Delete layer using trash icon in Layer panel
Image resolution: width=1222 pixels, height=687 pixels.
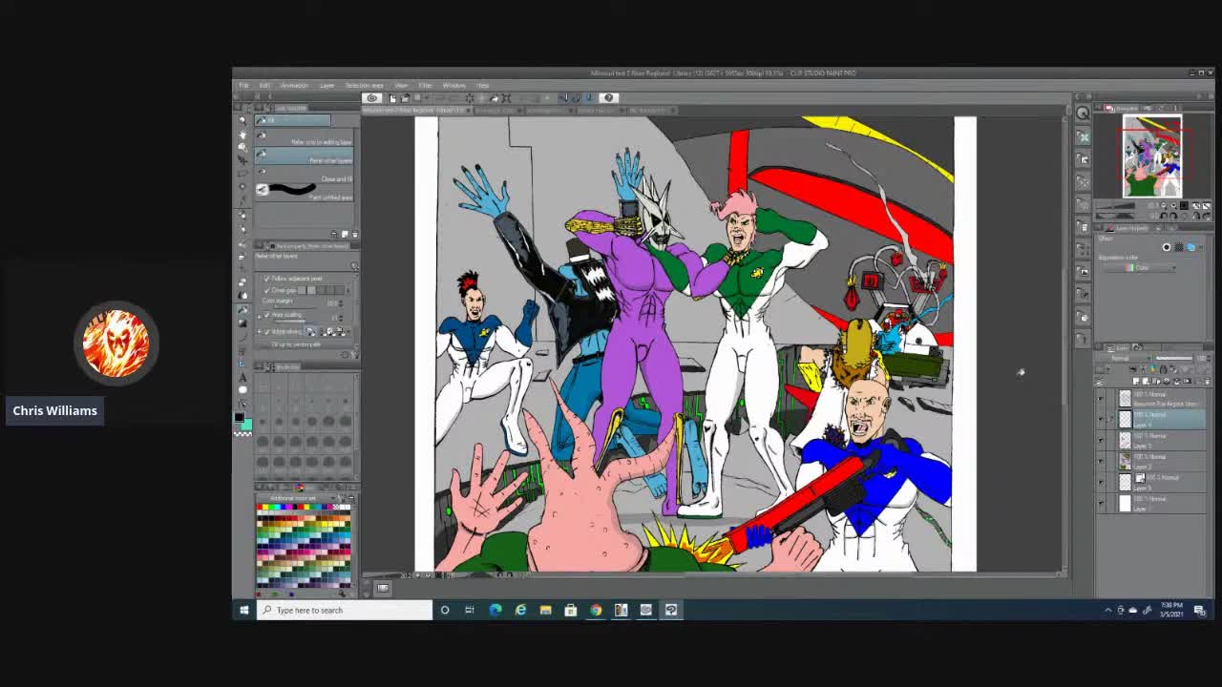1208,381
